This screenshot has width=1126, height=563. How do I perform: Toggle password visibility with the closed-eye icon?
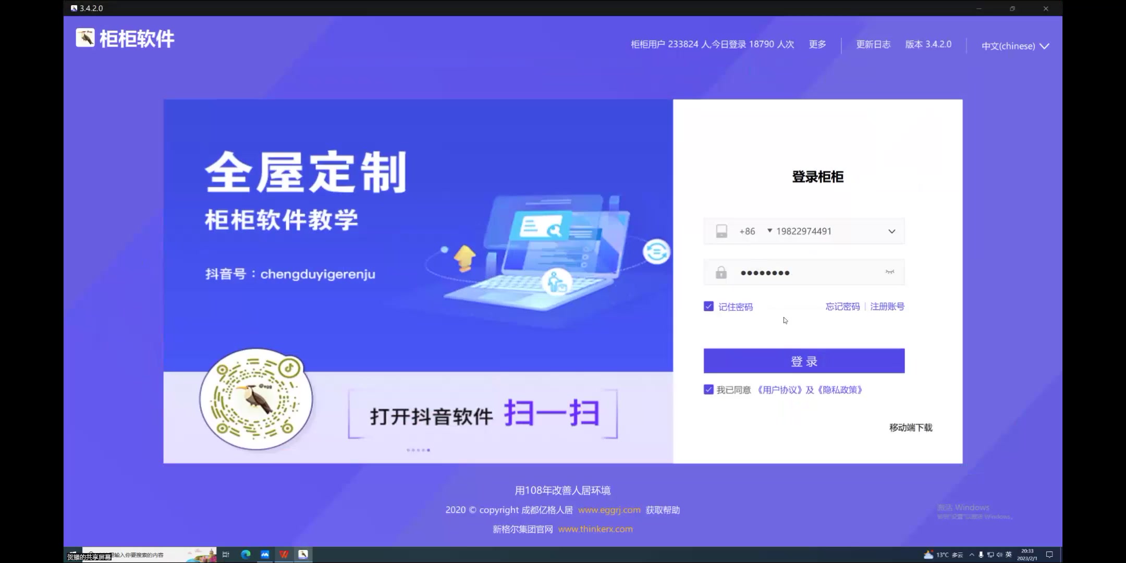(x=890, y=272)
